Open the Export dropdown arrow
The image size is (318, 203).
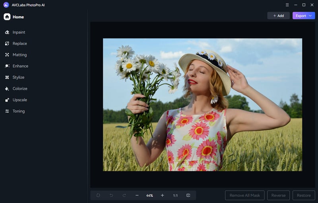pos(310,16)
